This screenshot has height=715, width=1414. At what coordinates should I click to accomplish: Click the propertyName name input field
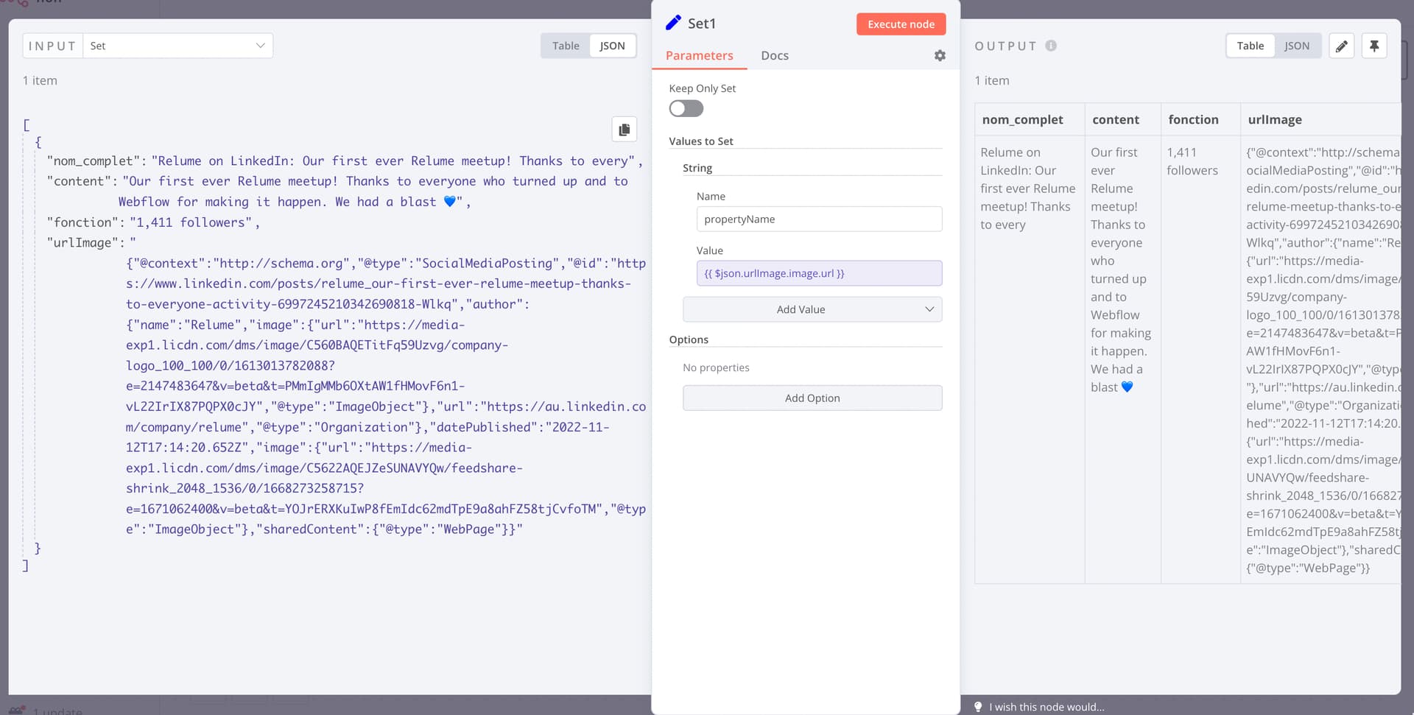(x=818, y=219)
